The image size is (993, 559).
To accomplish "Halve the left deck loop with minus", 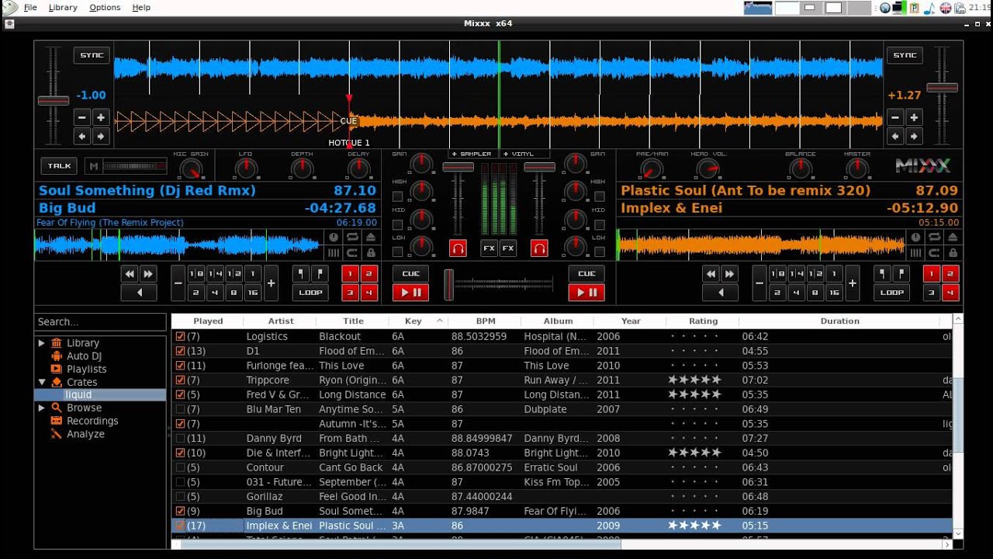I will (x=178, y=283).
